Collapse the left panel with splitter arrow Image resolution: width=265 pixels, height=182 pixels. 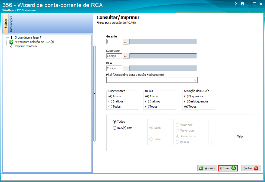[94, 94]
